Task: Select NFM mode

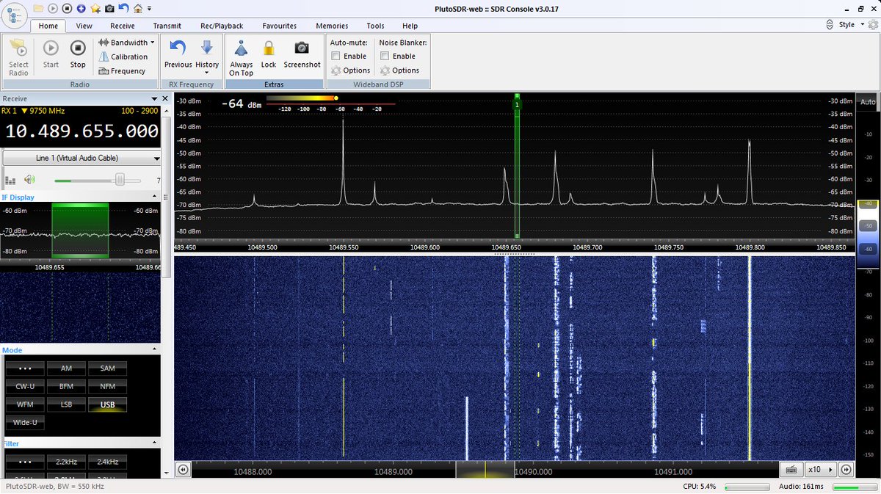Action: (x=107, y=386)
